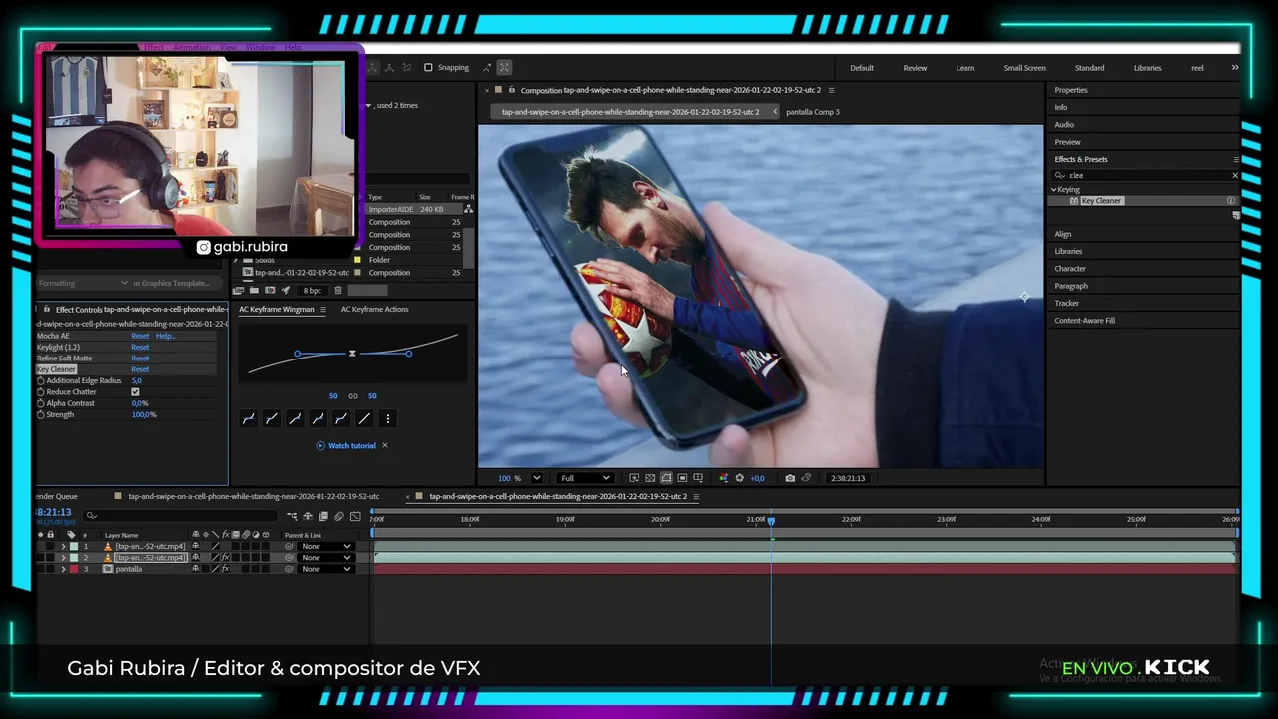Screen dimensions: 1278x719
Task: Switch to Render Queue tab
Action: [x=56, y=496]
